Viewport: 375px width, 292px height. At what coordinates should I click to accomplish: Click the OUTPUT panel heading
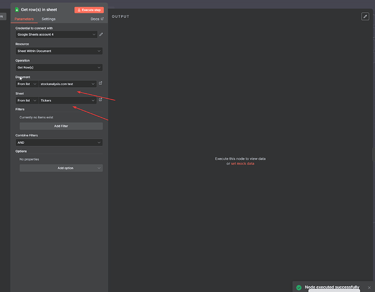pyautogui.click(x=120, y=16)
